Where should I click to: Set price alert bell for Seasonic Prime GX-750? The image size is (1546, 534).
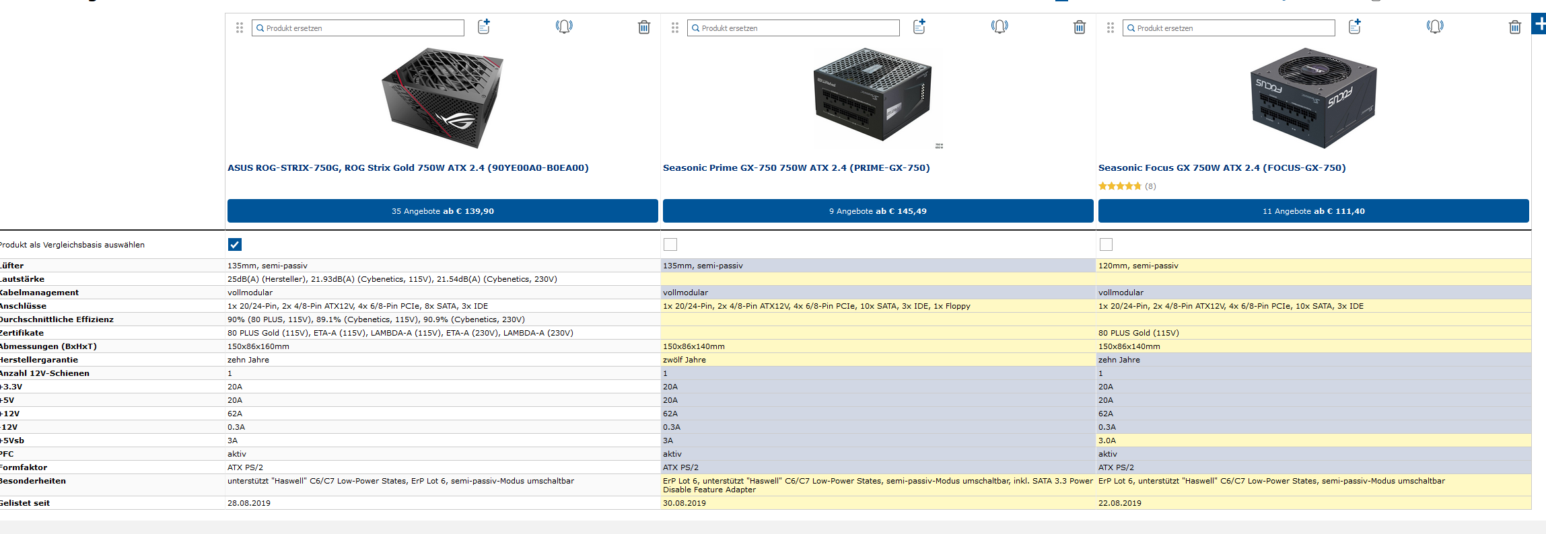tap(999, 26)
